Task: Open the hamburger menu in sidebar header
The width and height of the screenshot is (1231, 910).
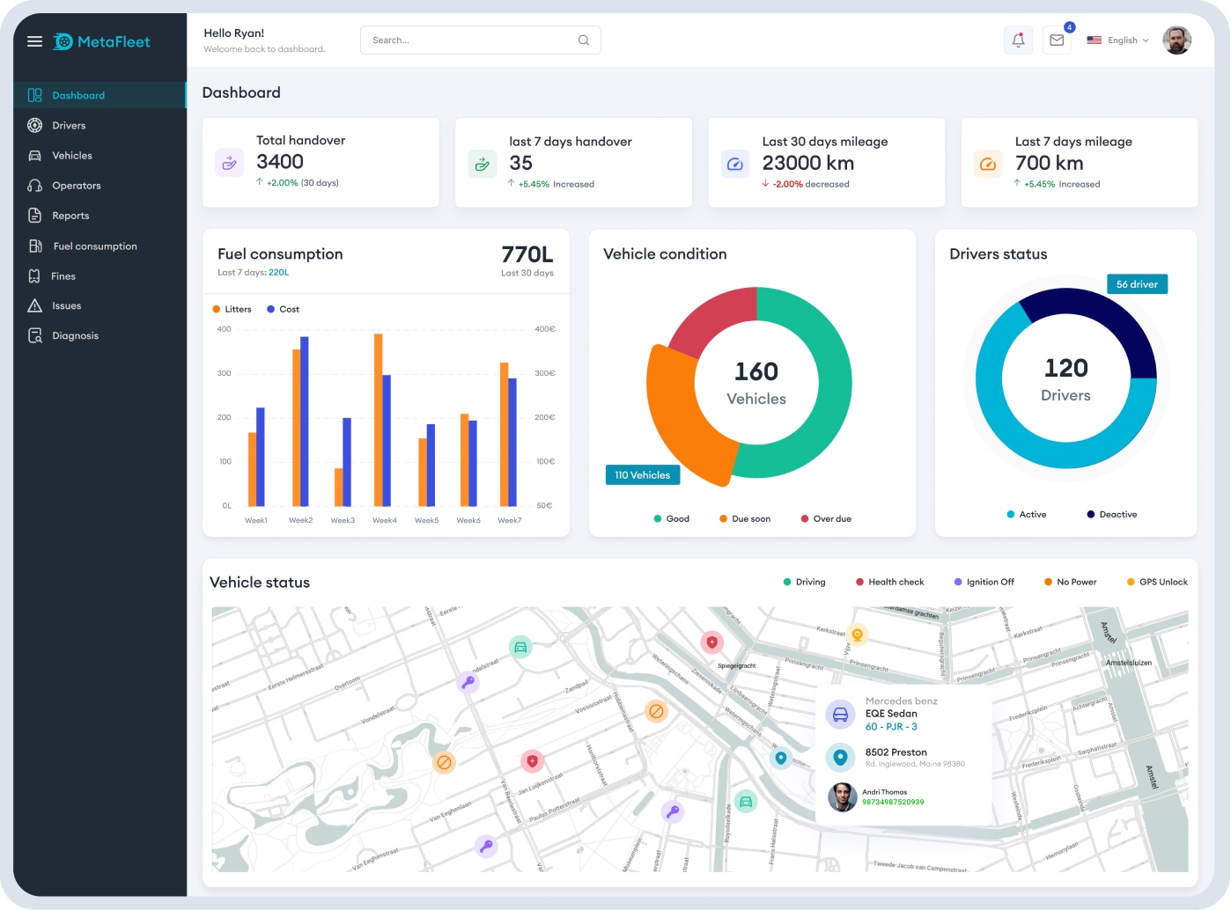Action: [x=34, y=41]
